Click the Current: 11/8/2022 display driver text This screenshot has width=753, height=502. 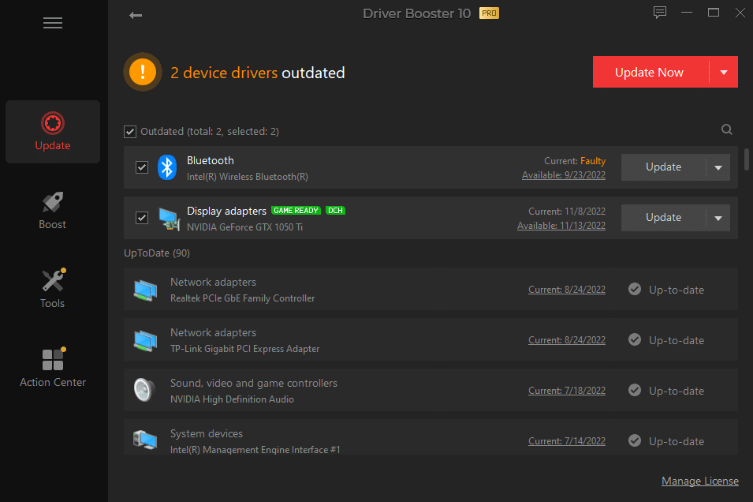tap(567, 212)
